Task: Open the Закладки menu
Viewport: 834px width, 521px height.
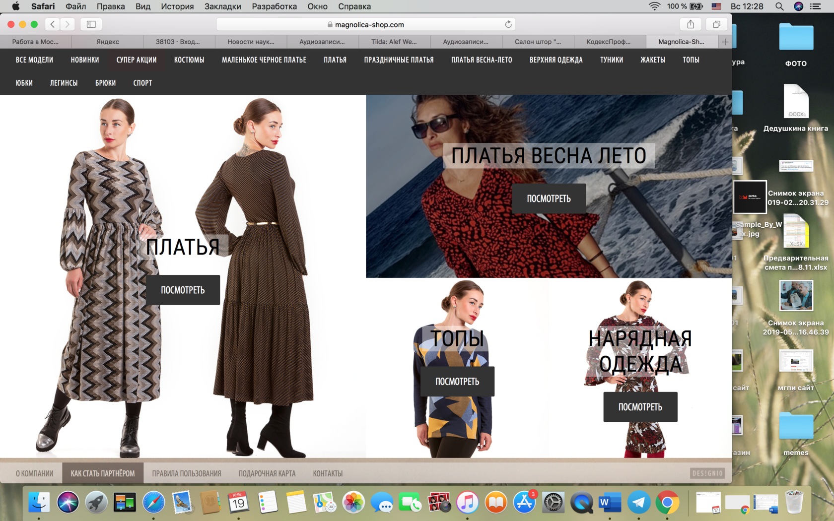Action: pos(223,6)
